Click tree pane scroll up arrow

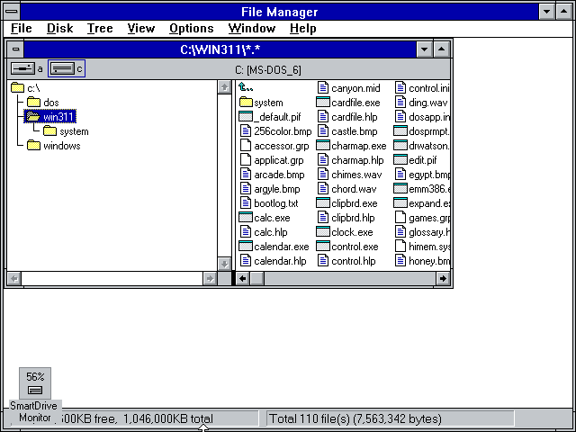click(x=224, y=87)
